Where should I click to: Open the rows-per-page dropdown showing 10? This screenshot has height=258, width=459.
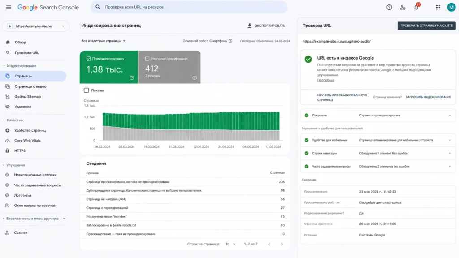tap(230, 244)
